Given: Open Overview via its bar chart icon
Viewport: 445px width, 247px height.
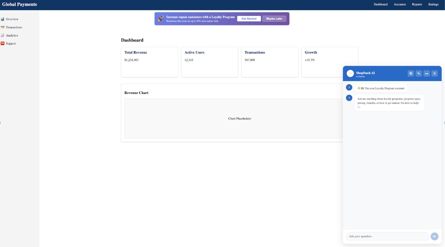Looking at the screenshot, I should click(x=3, y=19).
